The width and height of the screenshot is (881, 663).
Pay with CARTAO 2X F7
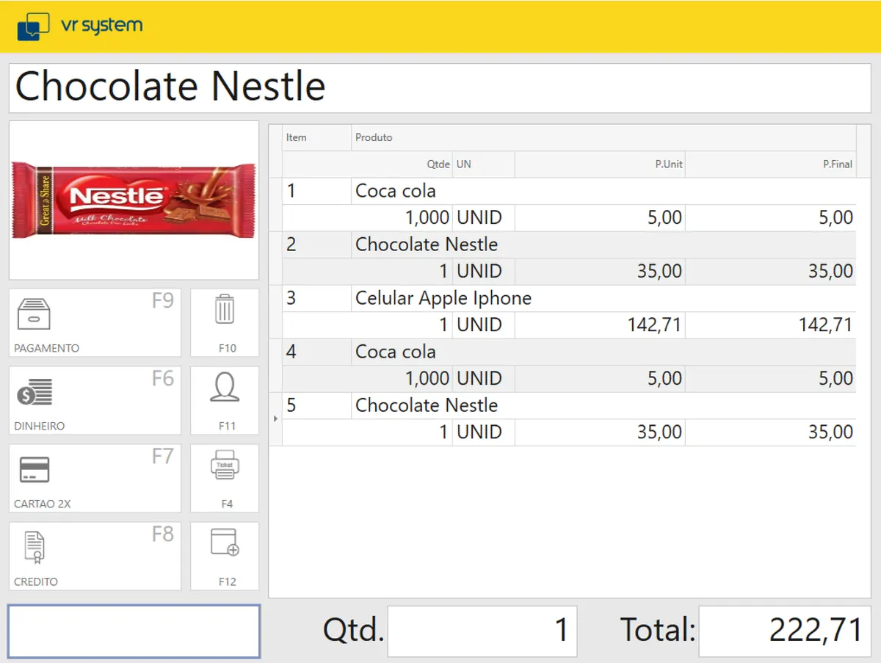tap(95, 478)
